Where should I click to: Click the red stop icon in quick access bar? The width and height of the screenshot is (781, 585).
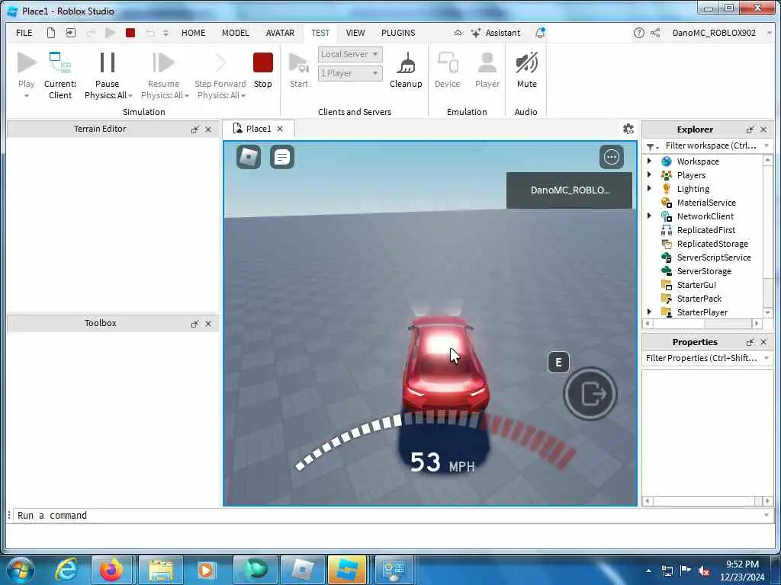pos(130,33)
